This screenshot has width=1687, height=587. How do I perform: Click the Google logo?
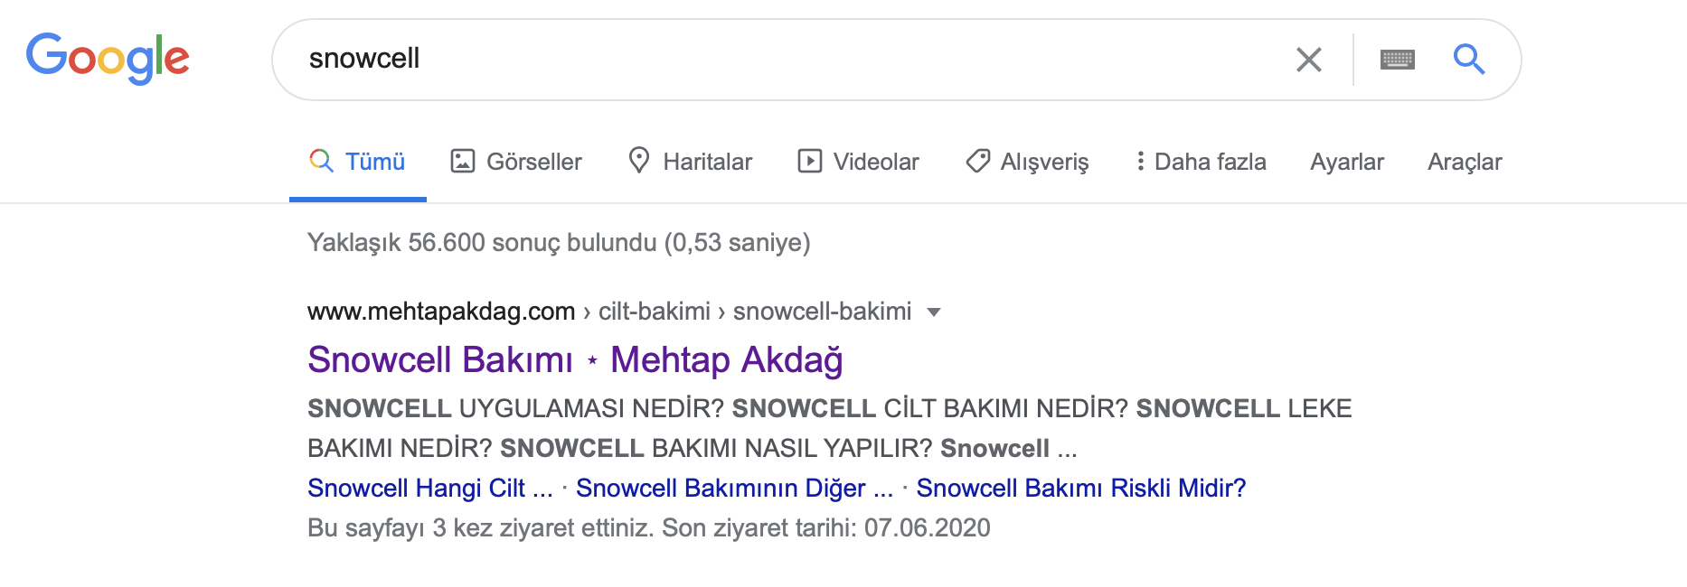click(108, 58)
